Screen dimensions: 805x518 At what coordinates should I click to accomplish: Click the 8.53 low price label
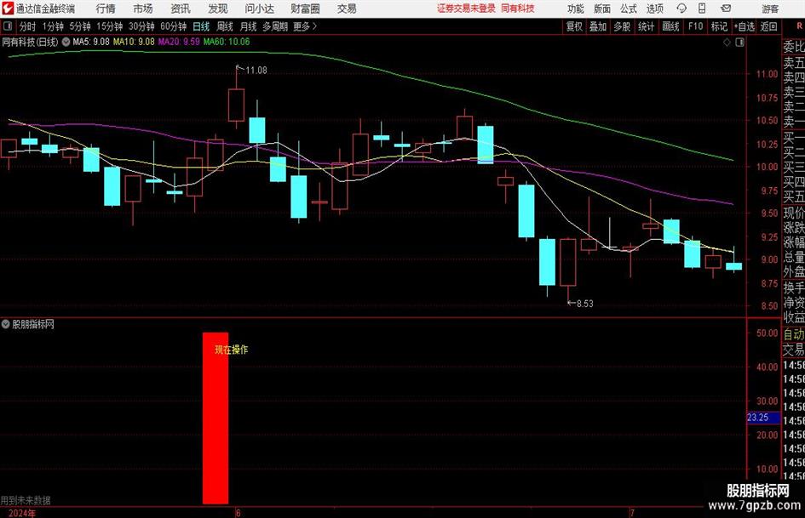click(x=584, y=304)
